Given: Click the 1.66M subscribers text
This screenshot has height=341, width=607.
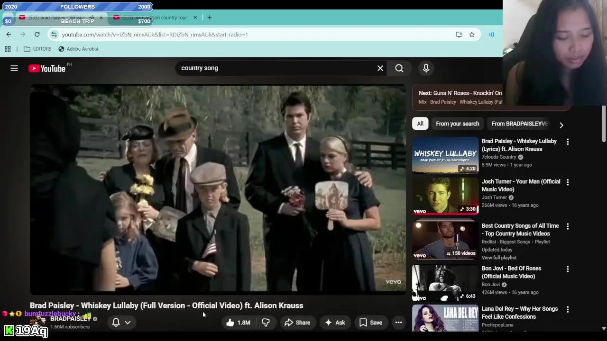Looking at the screenshot, I should (x=70, y=327).
